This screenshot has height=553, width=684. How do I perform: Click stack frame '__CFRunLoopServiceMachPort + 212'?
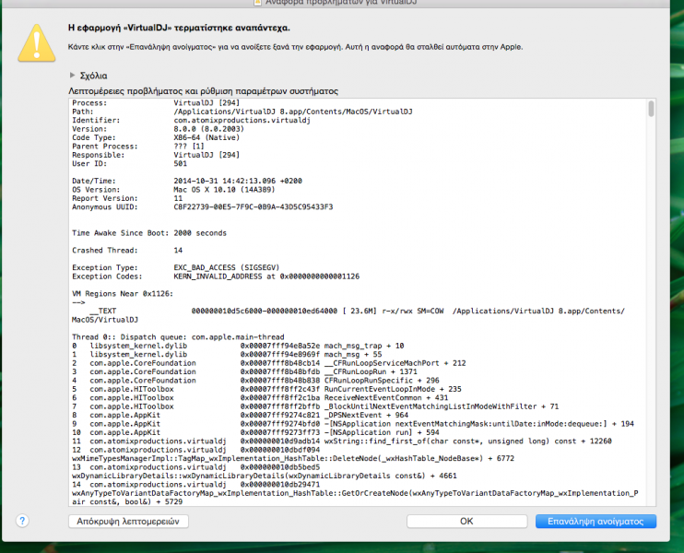[395, 363]
